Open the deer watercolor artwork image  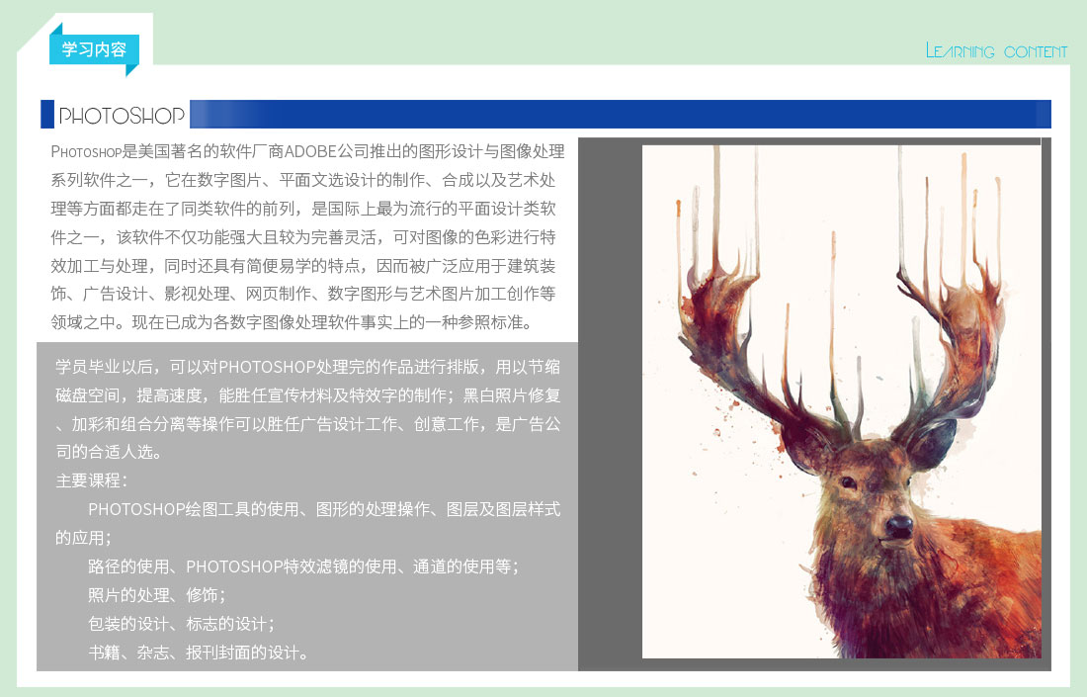point(841,401)
